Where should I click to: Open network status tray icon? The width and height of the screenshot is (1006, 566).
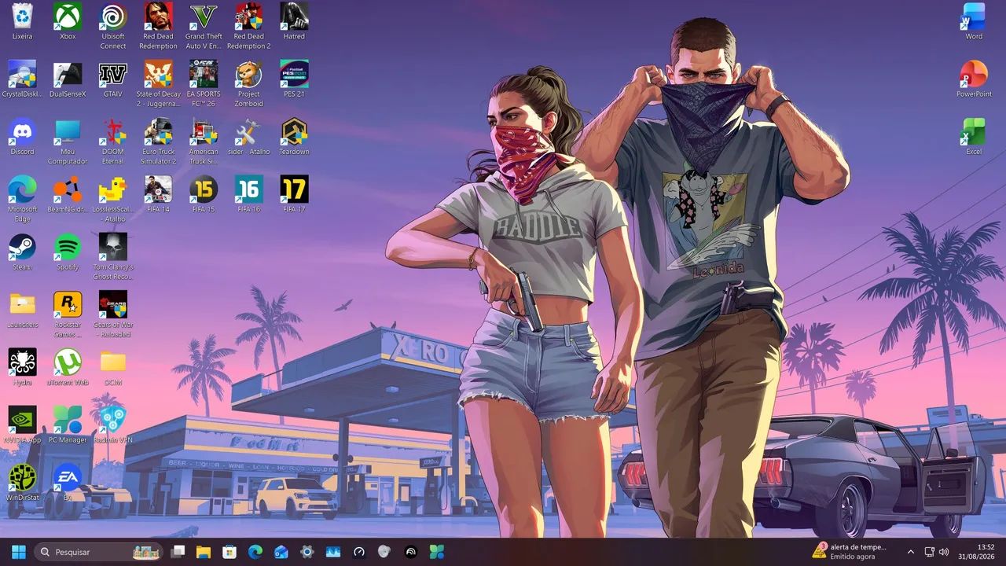click(x=930, y=552)
